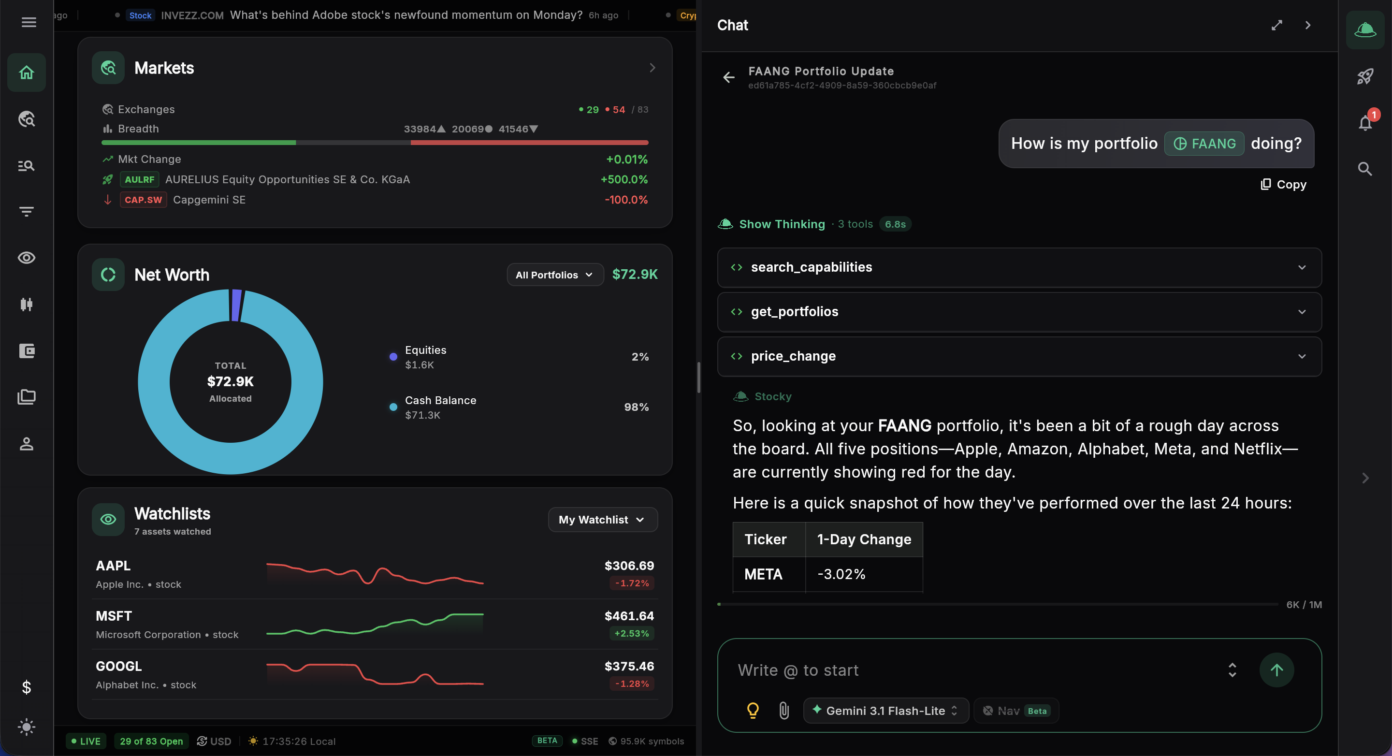Click the CAP.SW ticker badge
The width and height of the screenshot is (1392, 756).
point(143,200)
